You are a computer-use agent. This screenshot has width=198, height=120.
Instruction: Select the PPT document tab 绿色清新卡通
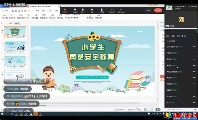click(40, 6)
